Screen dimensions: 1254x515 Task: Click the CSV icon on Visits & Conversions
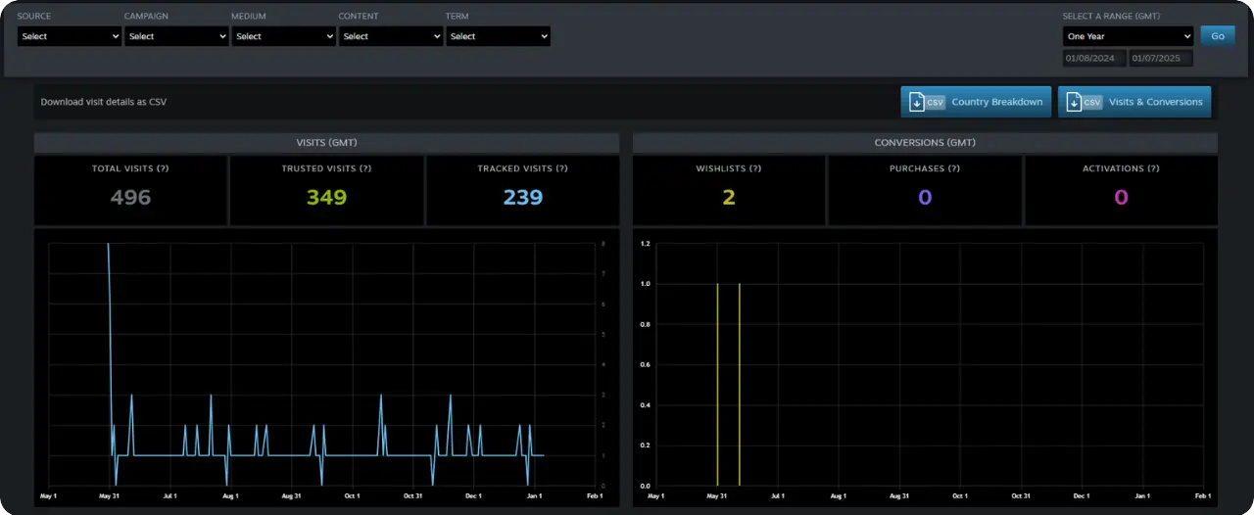point(1083,102)
